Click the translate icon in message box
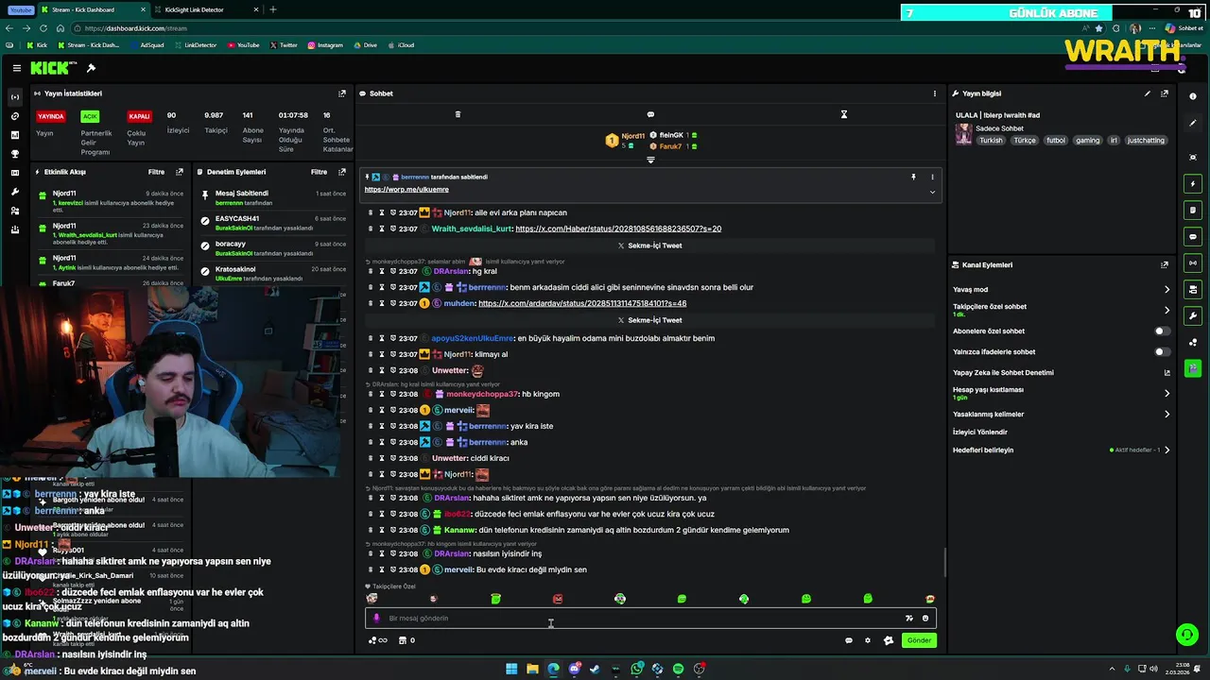 [x=909, y=619]
